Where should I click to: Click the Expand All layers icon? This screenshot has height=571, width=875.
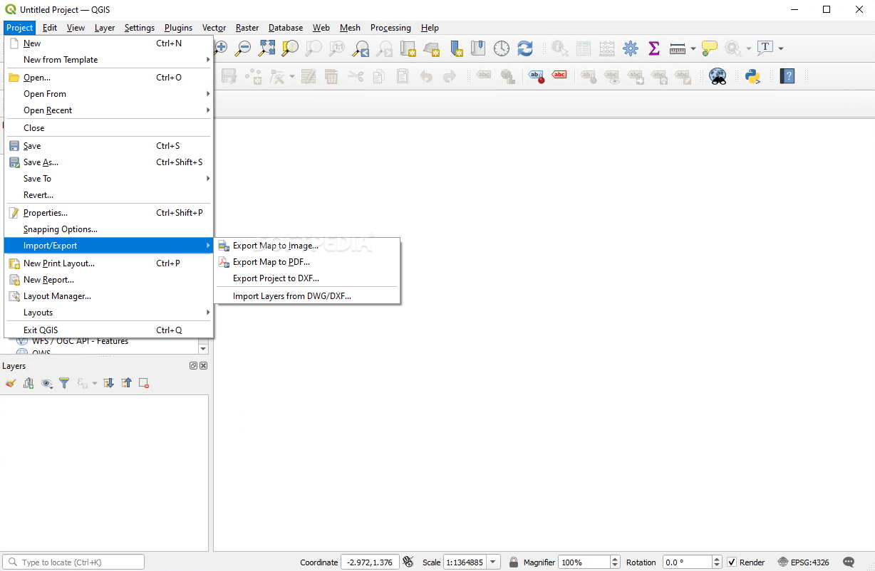[108, 383]
